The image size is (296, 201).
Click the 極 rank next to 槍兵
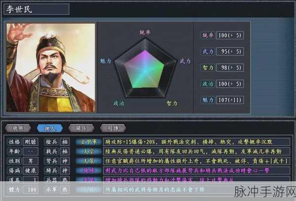(65, 142)
